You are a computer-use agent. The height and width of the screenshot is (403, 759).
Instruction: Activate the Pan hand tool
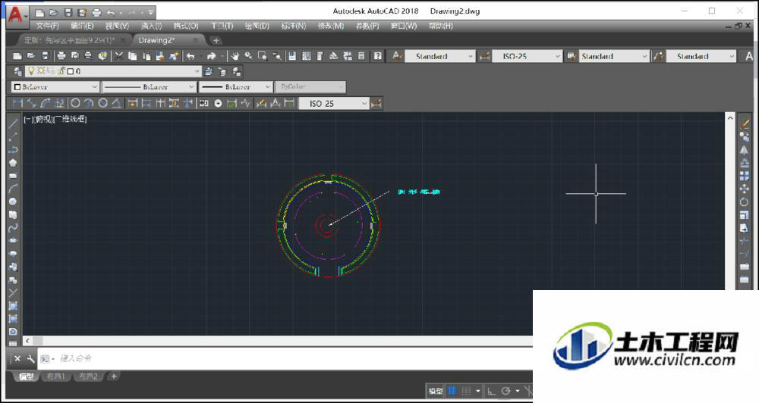pyautogui.click(x=235, y=56)
